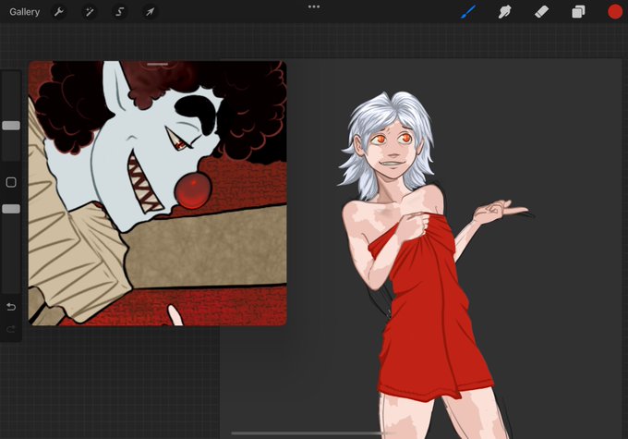Viewport: 628px width, 439px height.
Task: Redo with the sidebar redo arrow
Action: tap(11, 330)
